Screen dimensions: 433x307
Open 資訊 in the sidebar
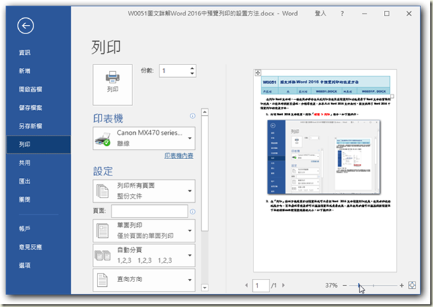click(25, 52)
